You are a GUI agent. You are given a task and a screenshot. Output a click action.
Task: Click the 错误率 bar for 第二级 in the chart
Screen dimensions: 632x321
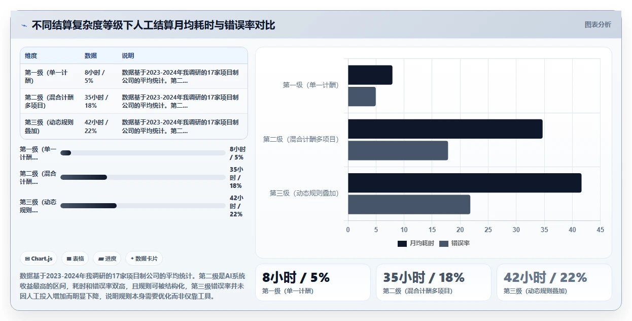(398, 150)
